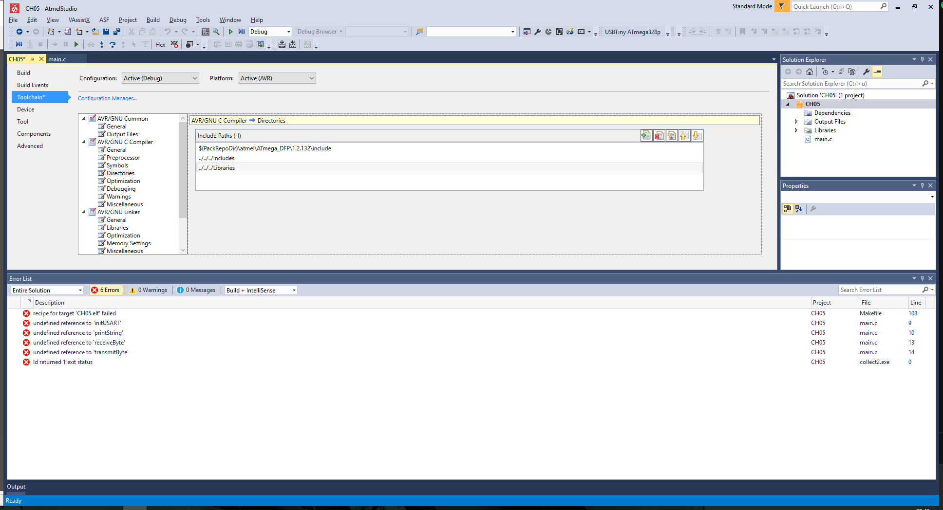Open Properties wrench in Solution Explorer
The width and height of the screenshot is (943, 510).
866,72
